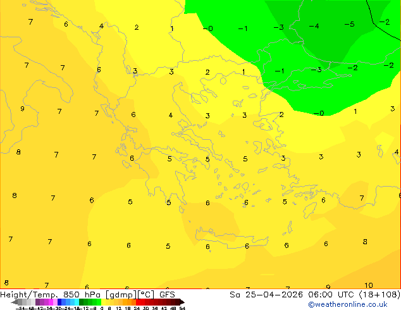This screenshot has width=401, height=310.
Task: Click the '54' legend scale label at right end
Action: 182,309
